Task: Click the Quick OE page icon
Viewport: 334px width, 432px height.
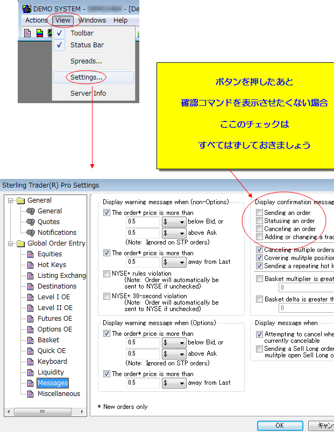Action: point(31,351)
